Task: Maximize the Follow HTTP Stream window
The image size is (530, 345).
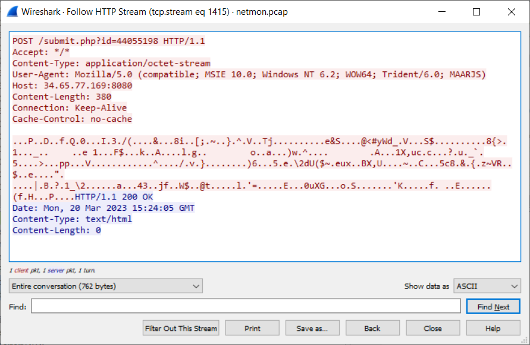Action: 476,12
